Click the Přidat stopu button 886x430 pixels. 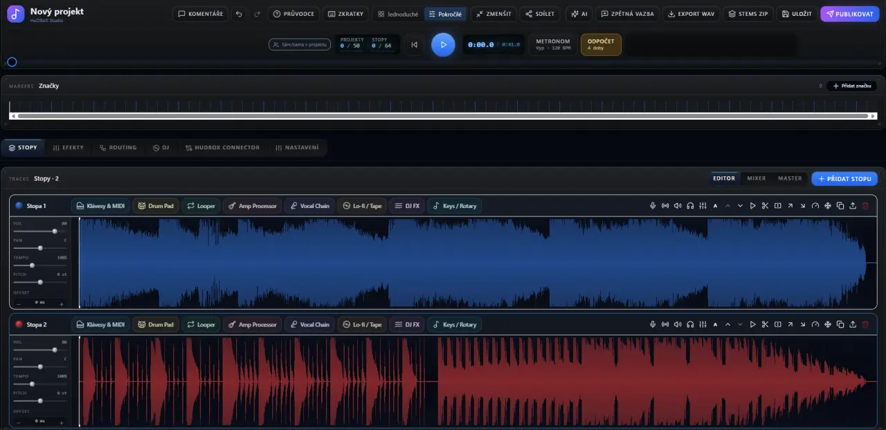click(x=844, y=178)
